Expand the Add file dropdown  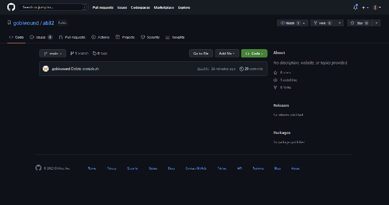[x=227, y=54]
